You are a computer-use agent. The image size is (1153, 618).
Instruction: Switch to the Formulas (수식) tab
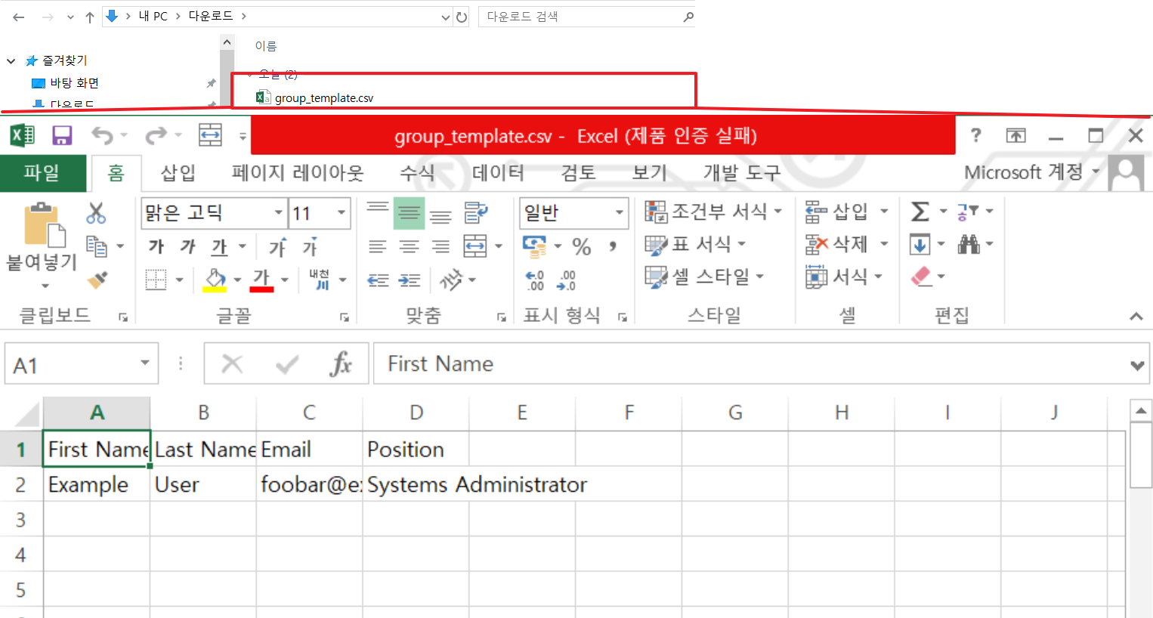[x=417, y=173]
